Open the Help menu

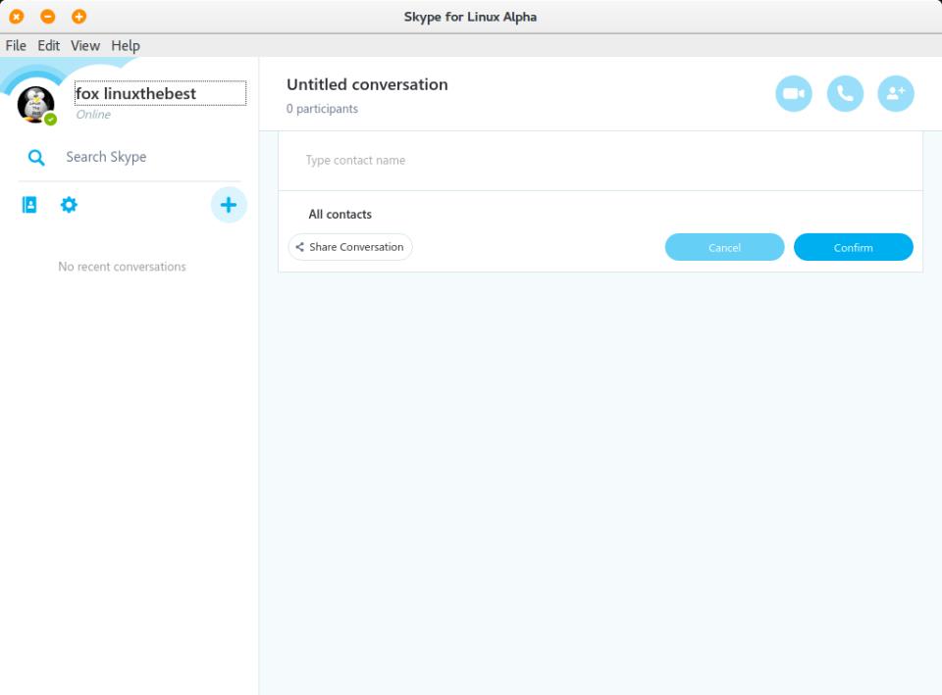pyautogui.click(x=126, y=45)
